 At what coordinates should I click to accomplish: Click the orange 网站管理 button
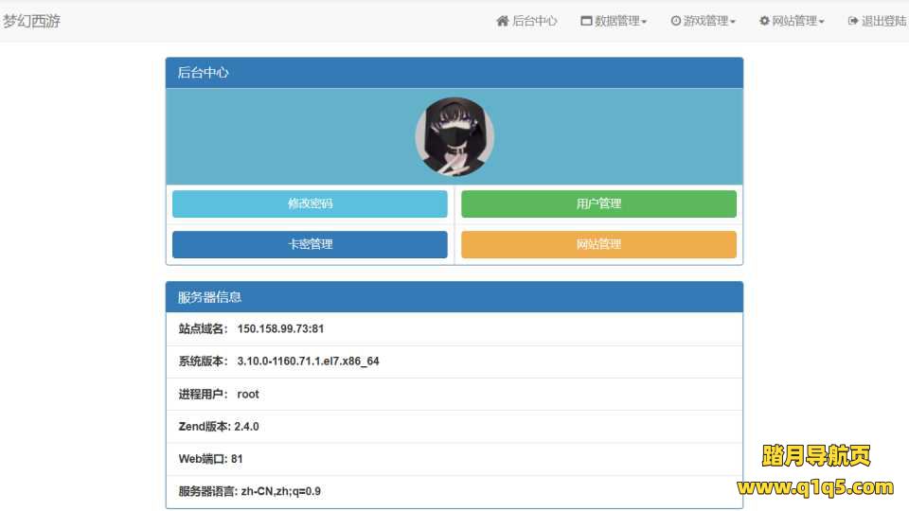point(598,244)
